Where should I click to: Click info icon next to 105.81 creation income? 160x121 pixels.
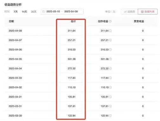click(110, 97)
